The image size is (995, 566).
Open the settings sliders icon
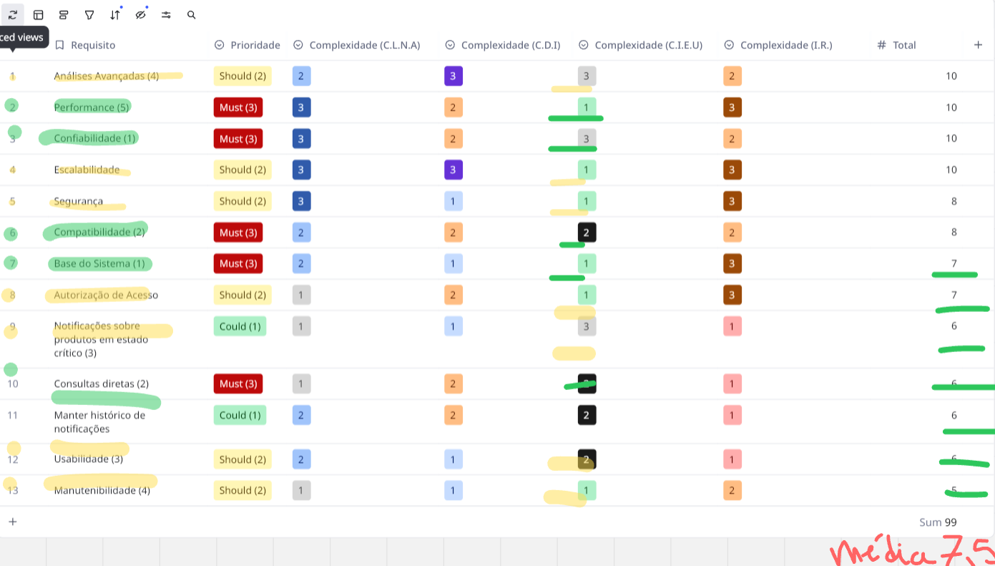click(166, 14)
